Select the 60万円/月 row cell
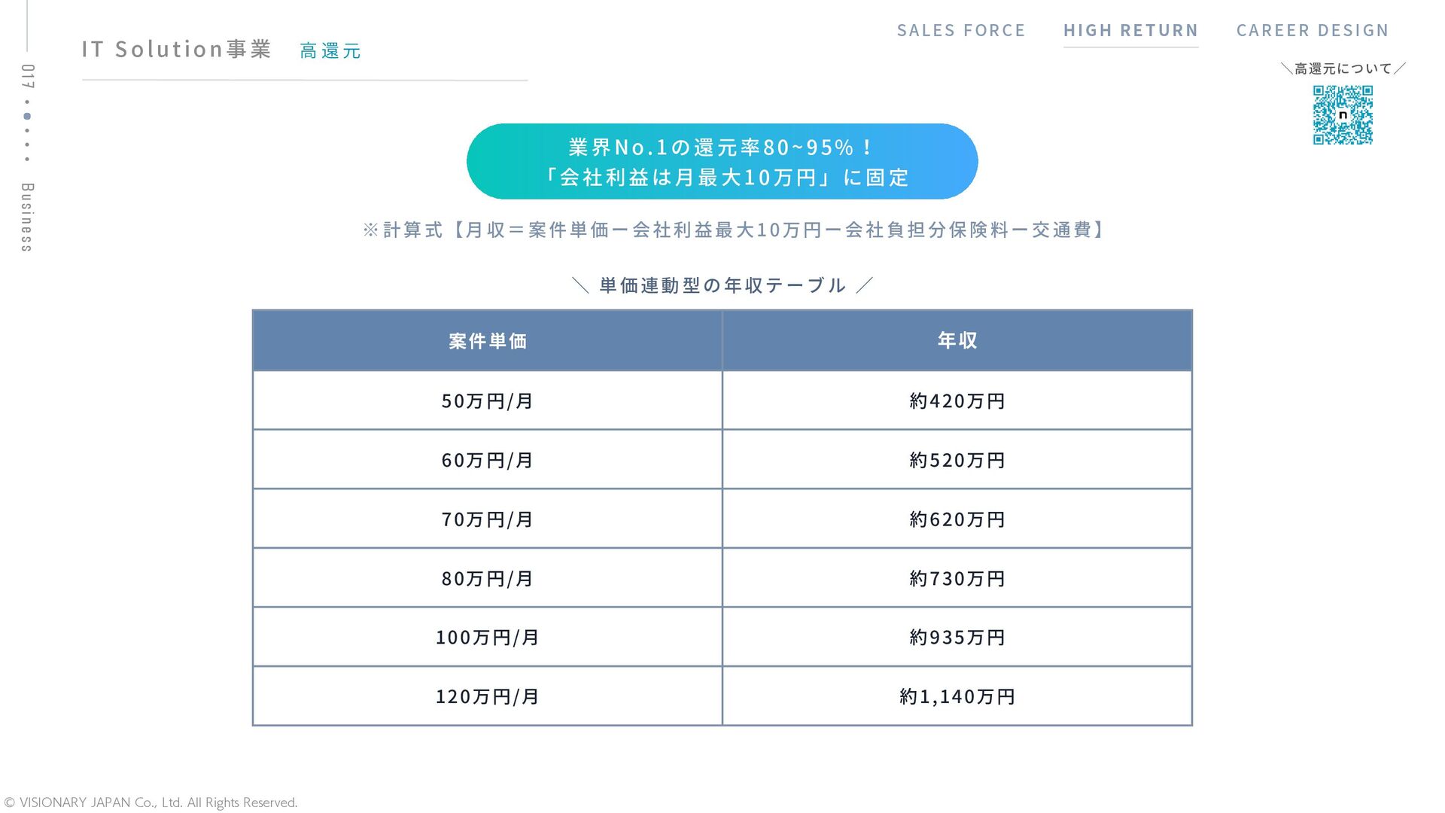This screenshot has width=1445, height=813. click(488, 460)
